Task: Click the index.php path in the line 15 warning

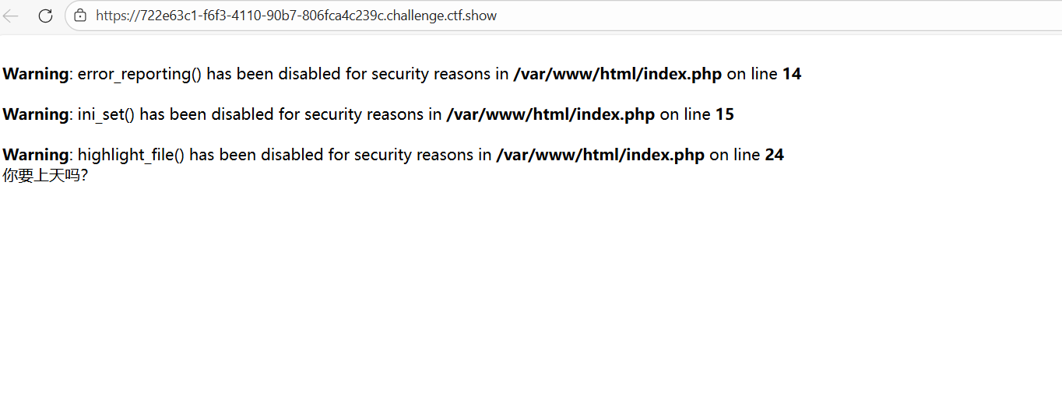Action: tap(550, 114)
